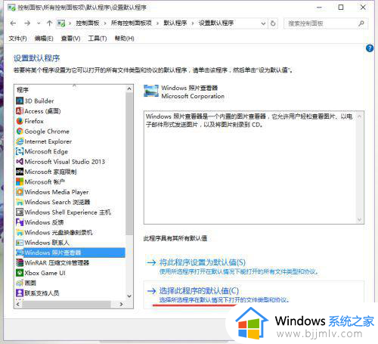Click the Microsoft 帐户 icon

(20, 181)
